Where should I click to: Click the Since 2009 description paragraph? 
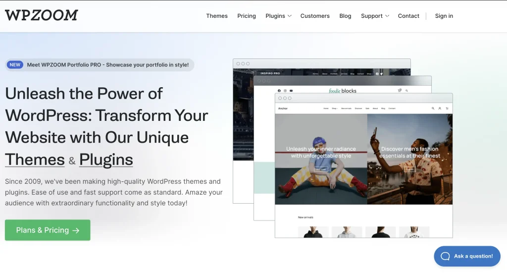pyautogui.click(x=114, y=192)
